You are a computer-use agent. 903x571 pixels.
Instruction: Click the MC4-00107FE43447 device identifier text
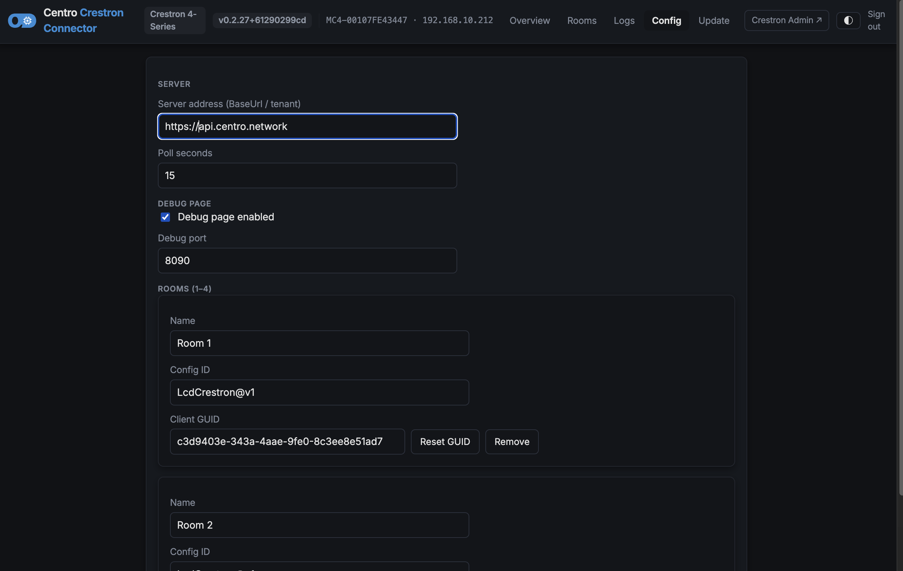coord(366,20)
